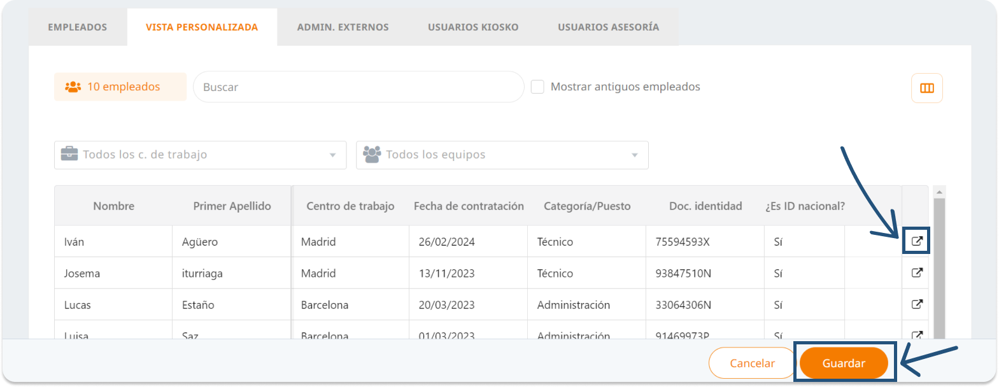Screen dimensions: 999x387
Task: Click into the Buscar search field
Action: (358, 87)
